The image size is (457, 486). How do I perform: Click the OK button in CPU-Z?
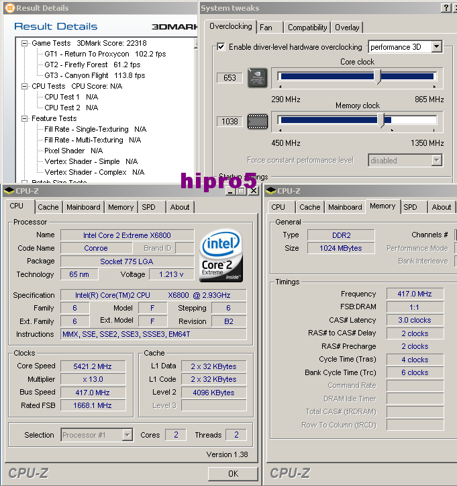[x=233, y=474]
